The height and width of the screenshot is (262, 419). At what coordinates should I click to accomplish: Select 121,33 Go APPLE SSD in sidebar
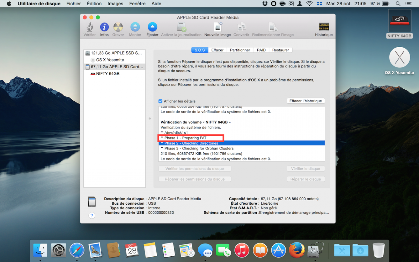pyautogui.click(x=115, y=53)
